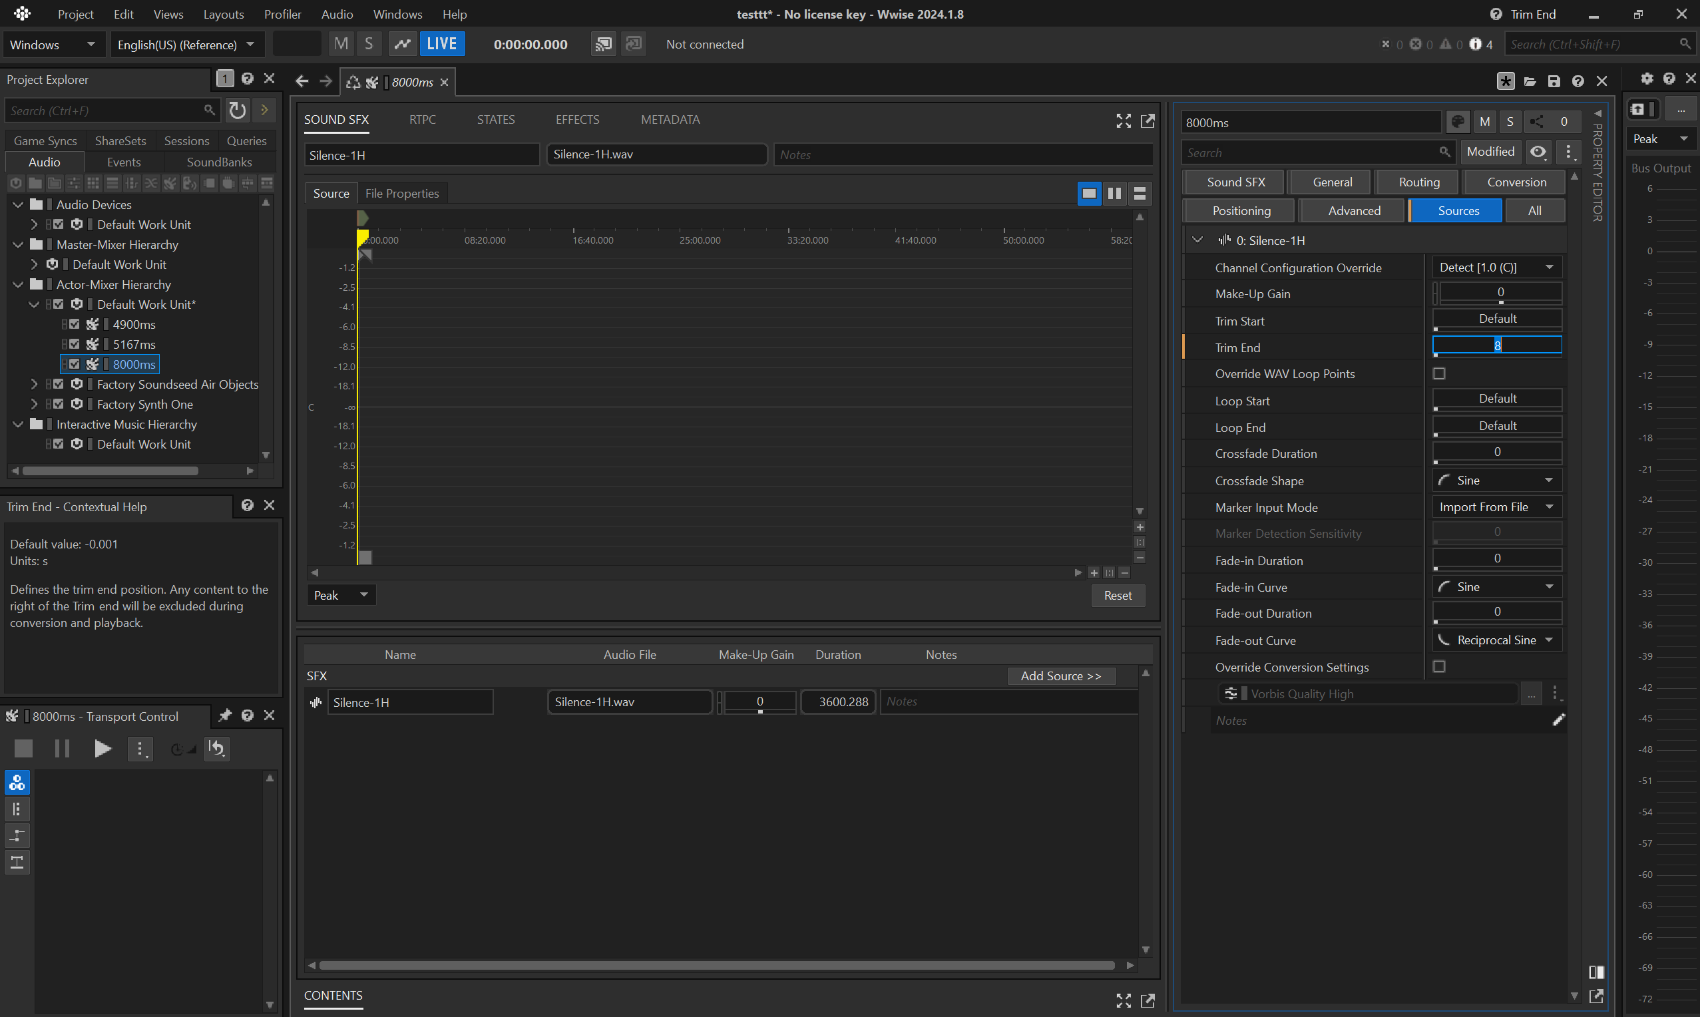
Task: Open the Marker Input Mode dropdown
Action: (x=1496, y=507)
